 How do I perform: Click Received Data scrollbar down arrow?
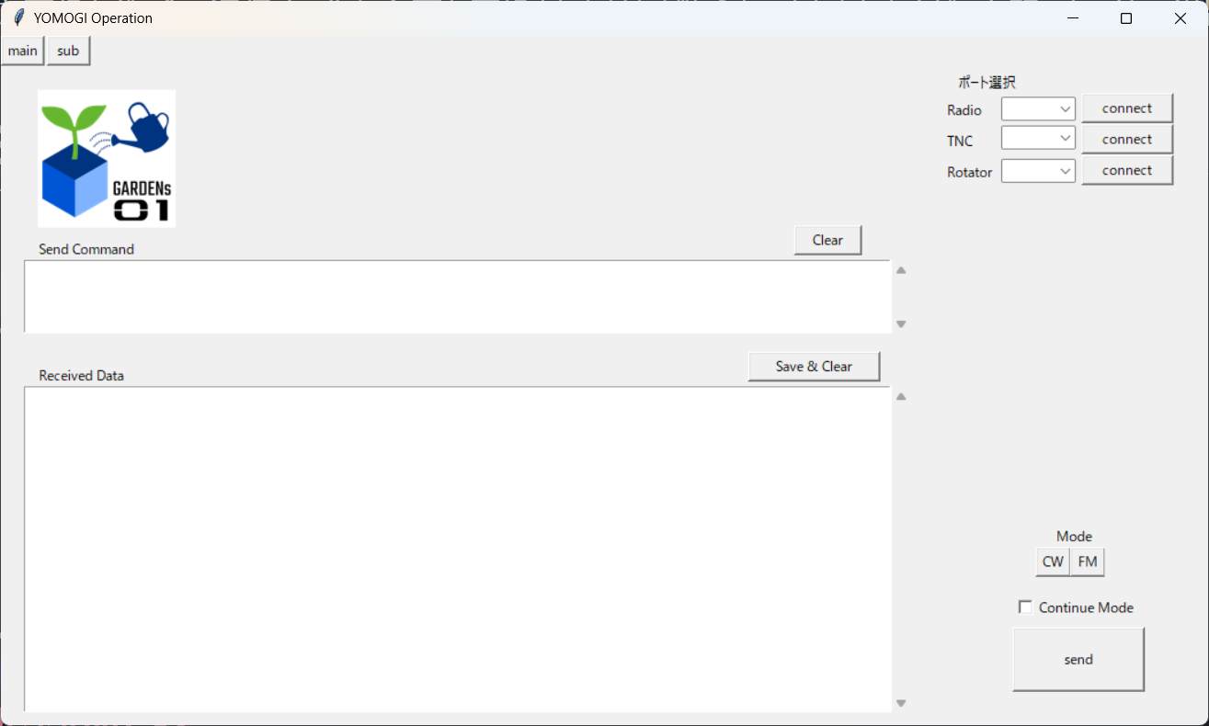tap(901, 703)
